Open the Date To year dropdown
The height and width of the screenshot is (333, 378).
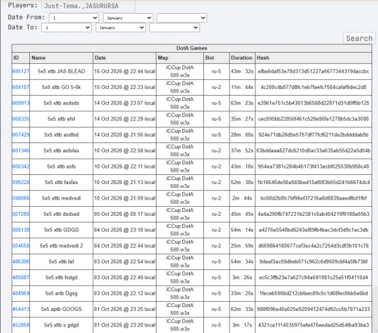point(175,28)
